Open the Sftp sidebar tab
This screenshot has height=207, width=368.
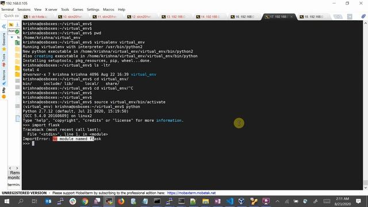pyautogui.click(x=4, y=93)
